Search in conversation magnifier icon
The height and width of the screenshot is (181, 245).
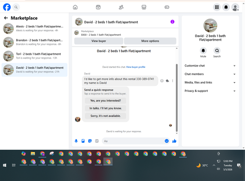click(x=217, y=50)
